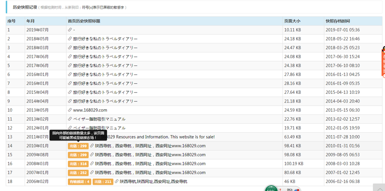Screen dimensions: 385x191
Task: Click link icon in row 16 dated 2008-03-03
Action: point(92,164)
